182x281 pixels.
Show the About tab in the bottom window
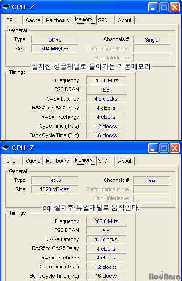point(125,161)
